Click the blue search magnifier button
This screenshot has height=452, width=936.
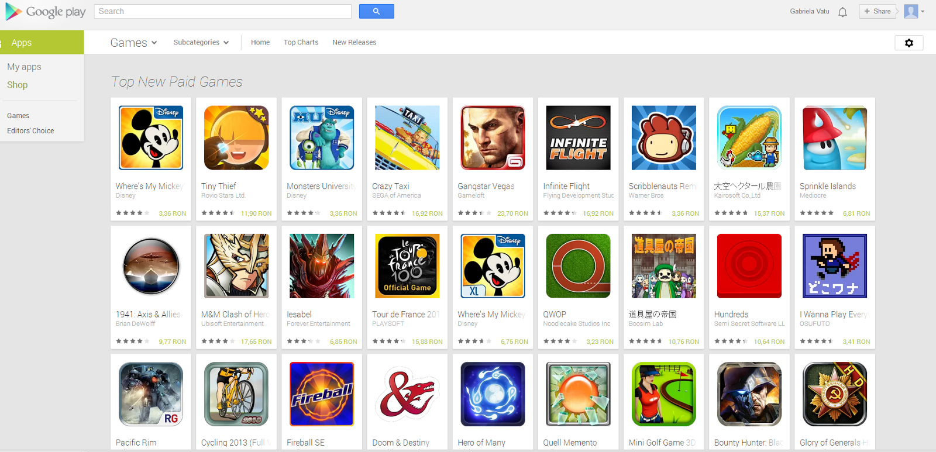tap(376, 11)
